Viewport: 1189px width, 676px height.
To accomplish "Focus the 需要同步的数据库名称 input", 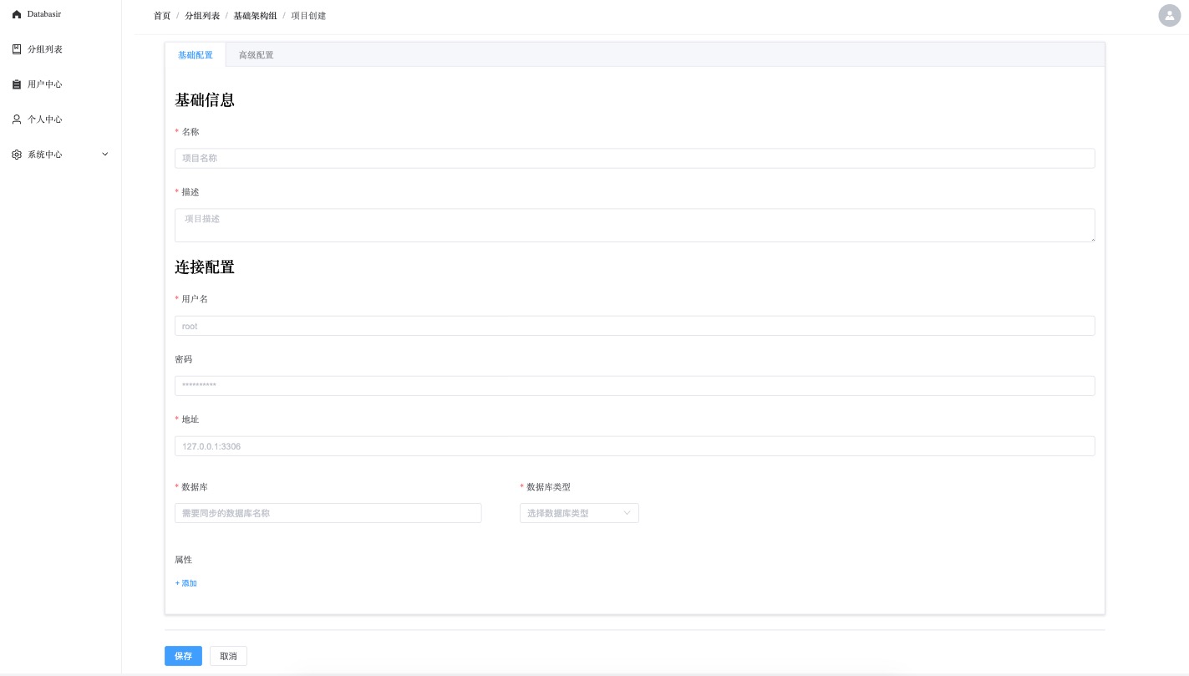I will coord(328,513).
